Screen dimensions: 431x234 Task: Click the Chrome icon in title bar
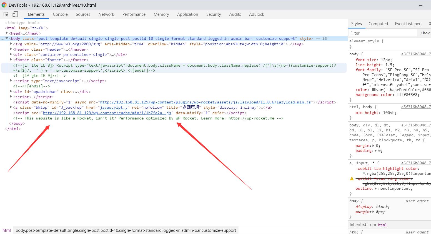tap(4, 5)
